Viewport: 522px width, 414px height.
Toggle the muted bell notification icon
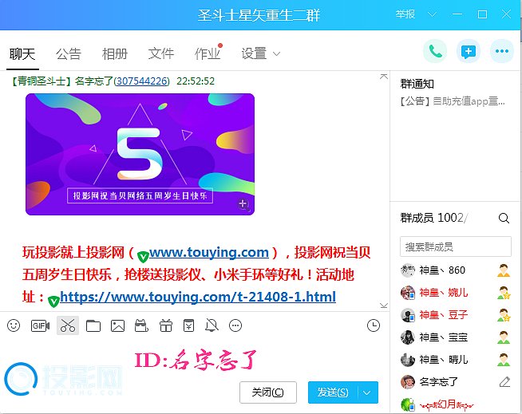coord(212,325)
